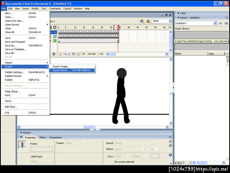Image resolution: width=230 pixels, height=173 pixels.
Task: Click Library Type column header
Action: point(216,54)
